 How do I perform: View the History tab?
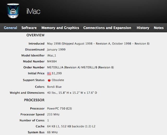(143, 28)
